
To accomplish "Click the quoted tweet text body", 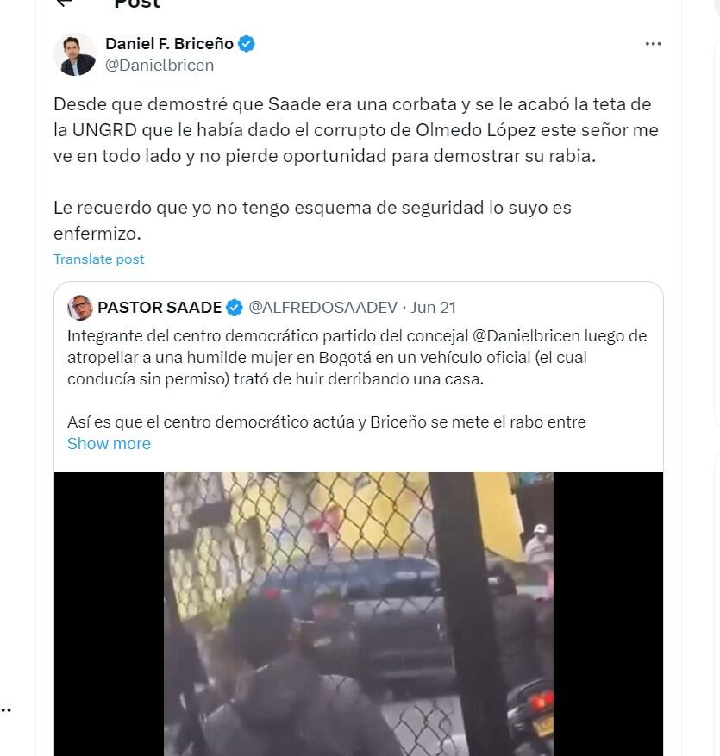I will click(x=359, y=379).
